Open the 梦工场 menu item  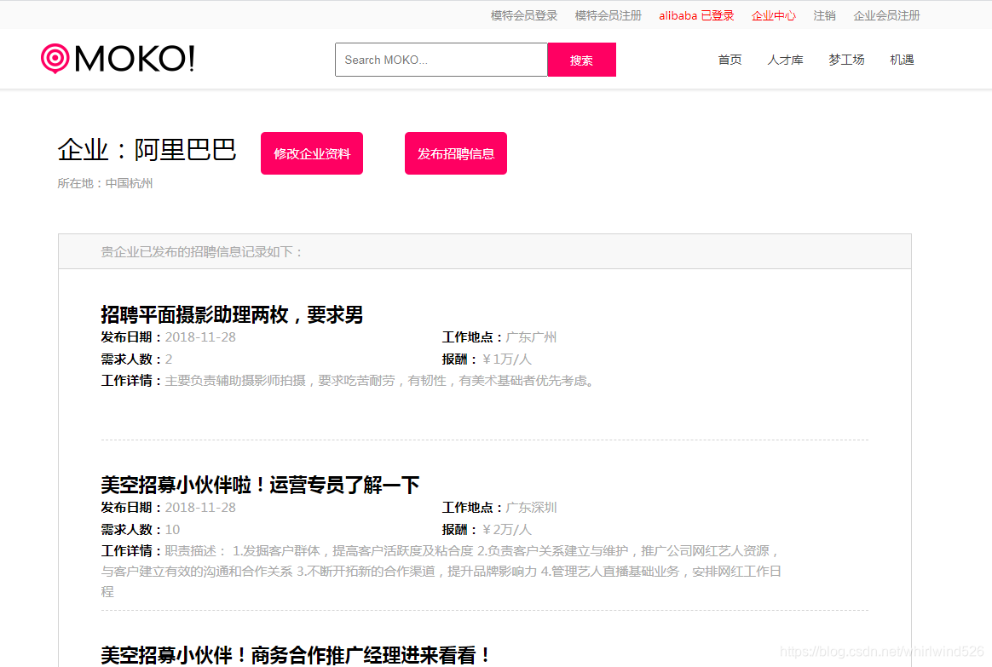846,60
